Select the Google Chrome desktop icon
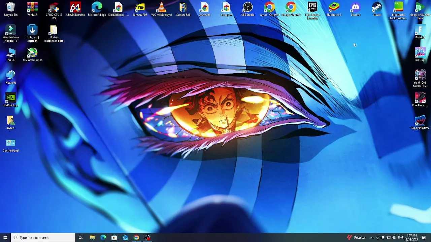The height and width of the screenshot is (242, 431). tap(291, 9)
